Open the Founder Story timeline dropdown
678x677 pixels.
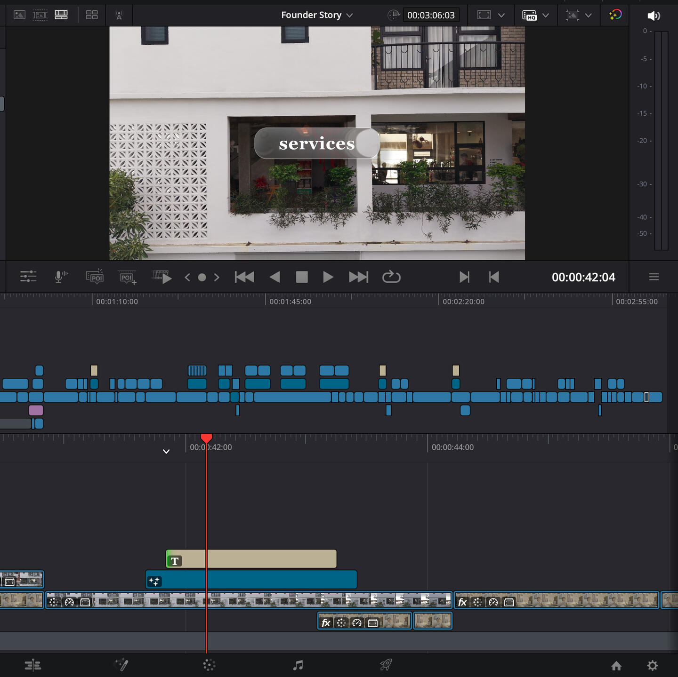click(316, 15)
